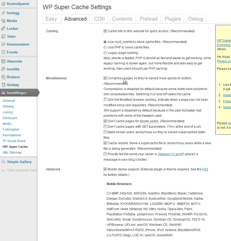
Task: Check Make known users anonymous
Action: point(105,132)
